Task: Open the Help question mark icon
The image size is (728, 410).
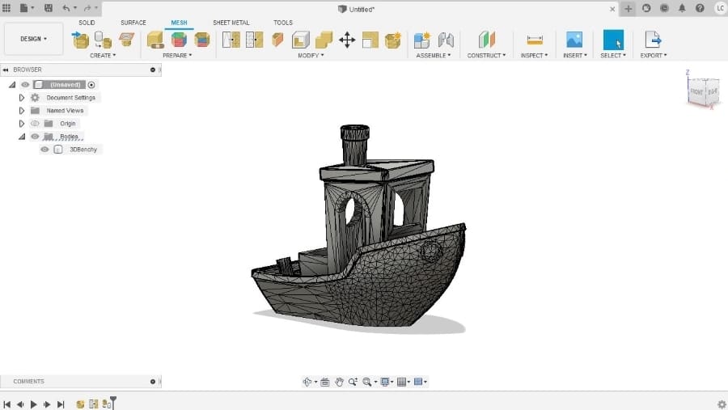Action: [700, 8]
